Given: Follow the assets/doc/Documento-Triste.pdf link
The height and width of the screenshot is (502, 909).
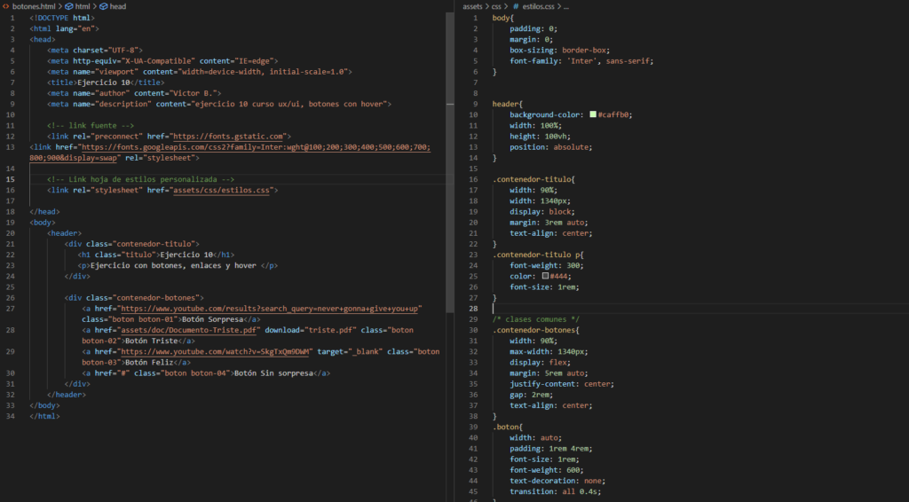Looking at the screenshot, I should [188, 330].
